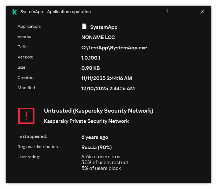Select modified date 12/10/2025 2:44:16 AM
Viewport: 217px width, 189px height.
[x=108, y=88]
